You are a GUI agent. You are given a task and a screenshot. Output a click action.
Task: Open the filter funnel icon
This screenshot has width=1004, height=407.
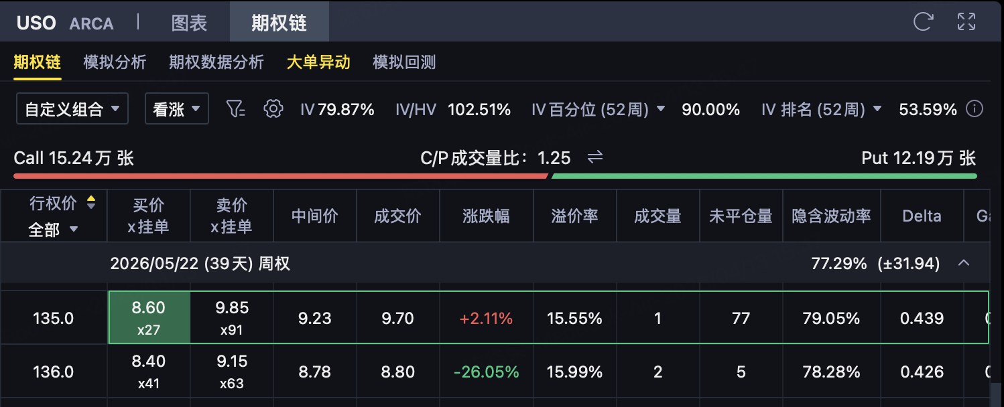click(236, 109)
